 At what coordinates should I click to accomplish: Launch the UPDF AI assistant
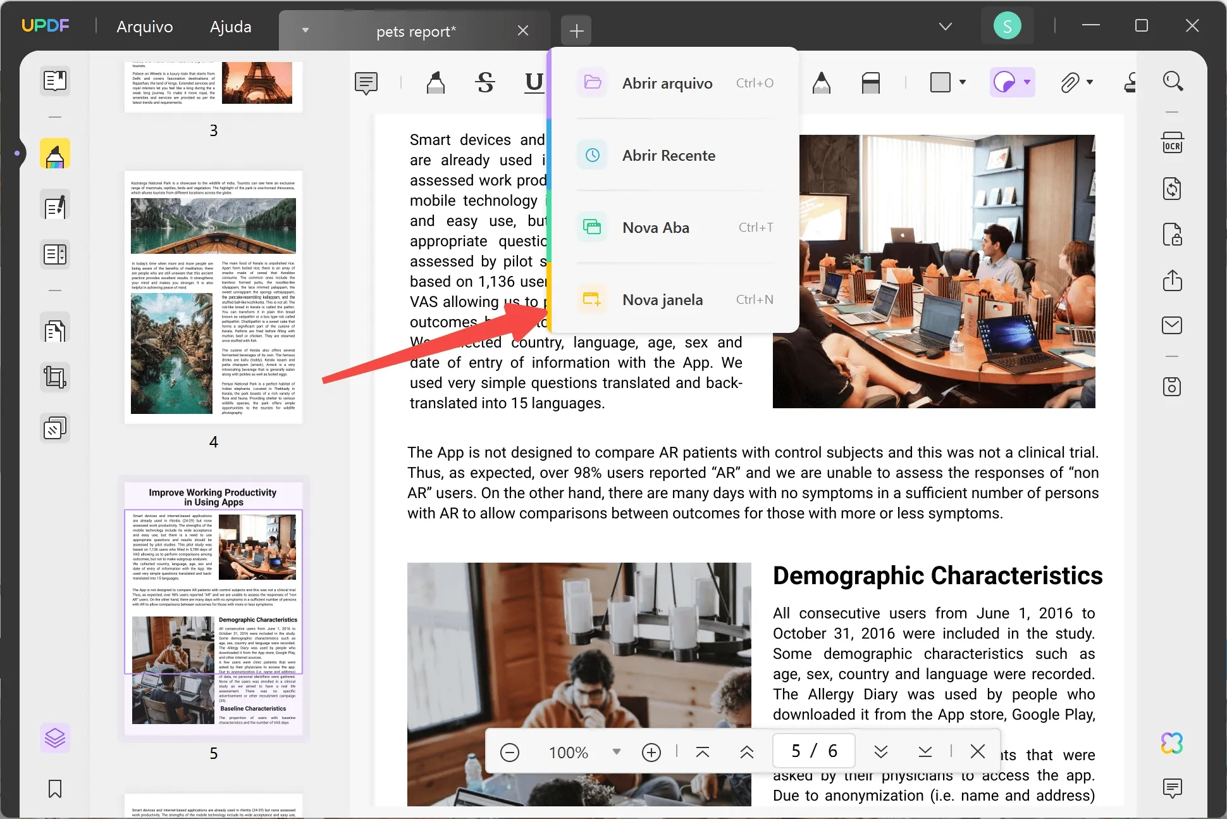(1173, 743)
